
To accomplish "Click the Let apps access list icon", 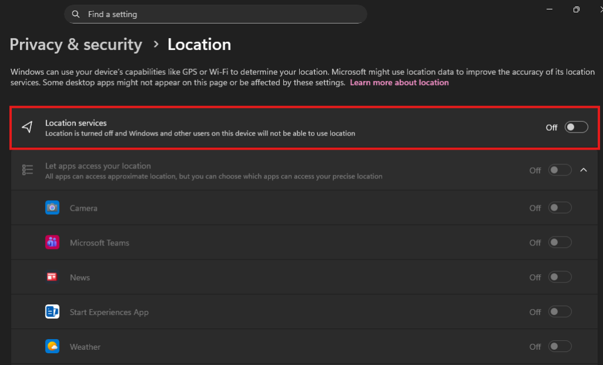I will coord(27,170).
